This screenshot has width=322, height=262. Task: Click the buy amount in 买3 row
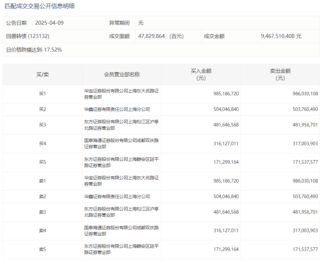click(x=226, y=125)
